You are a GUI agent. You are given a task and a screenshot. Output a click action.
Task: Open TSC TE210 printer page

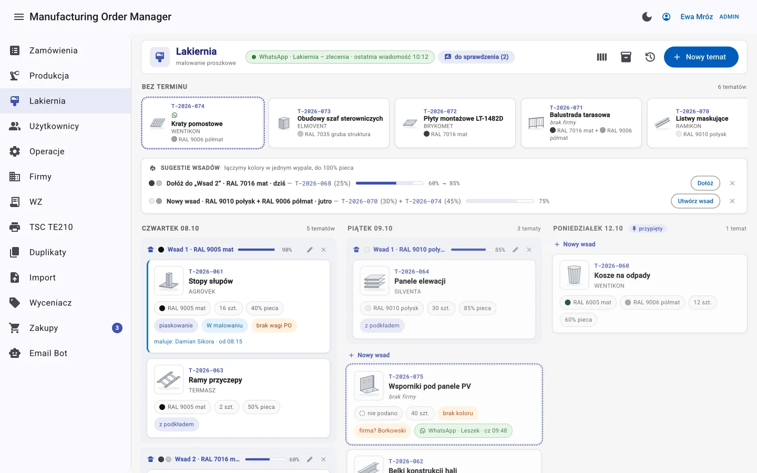65,227
